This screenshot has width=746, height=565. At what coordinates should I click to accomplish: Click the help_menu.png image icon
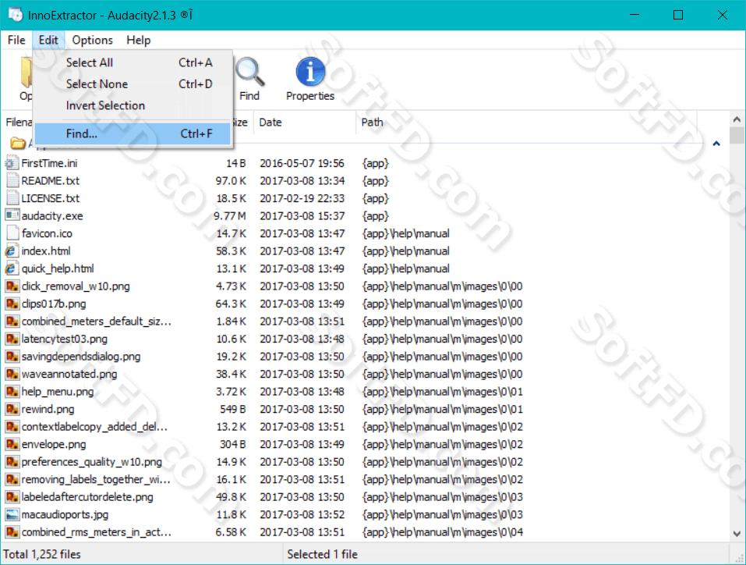[12, 392]
